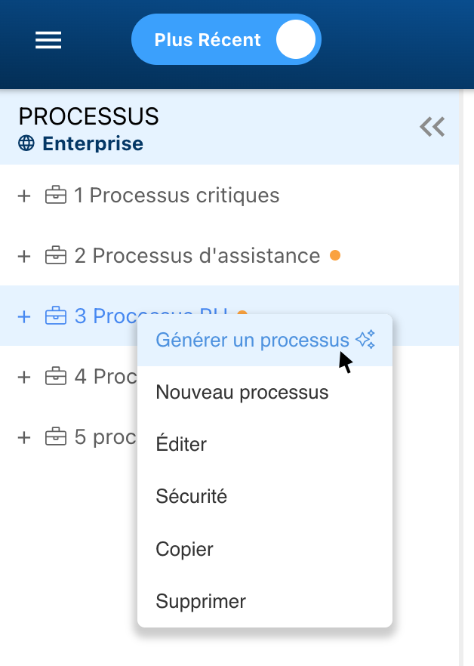474x666 pixels.
Task: Click the briefcase icon of item 3
Action: click(56, 316)
